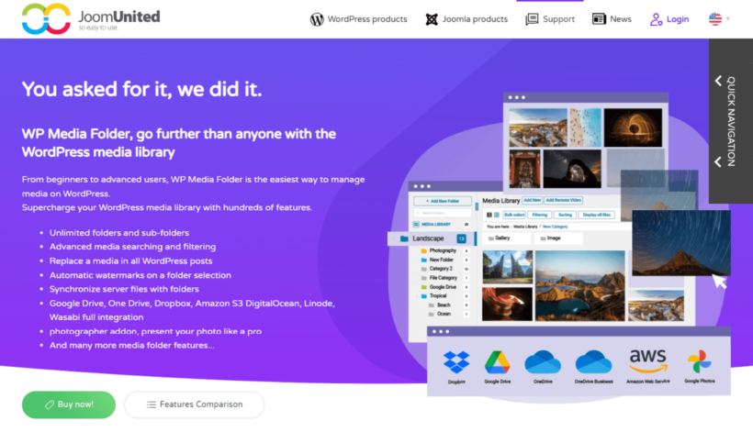The image size is (753, 432).
Task: Click the Google Photos icon
Action: tap(699, 361)
